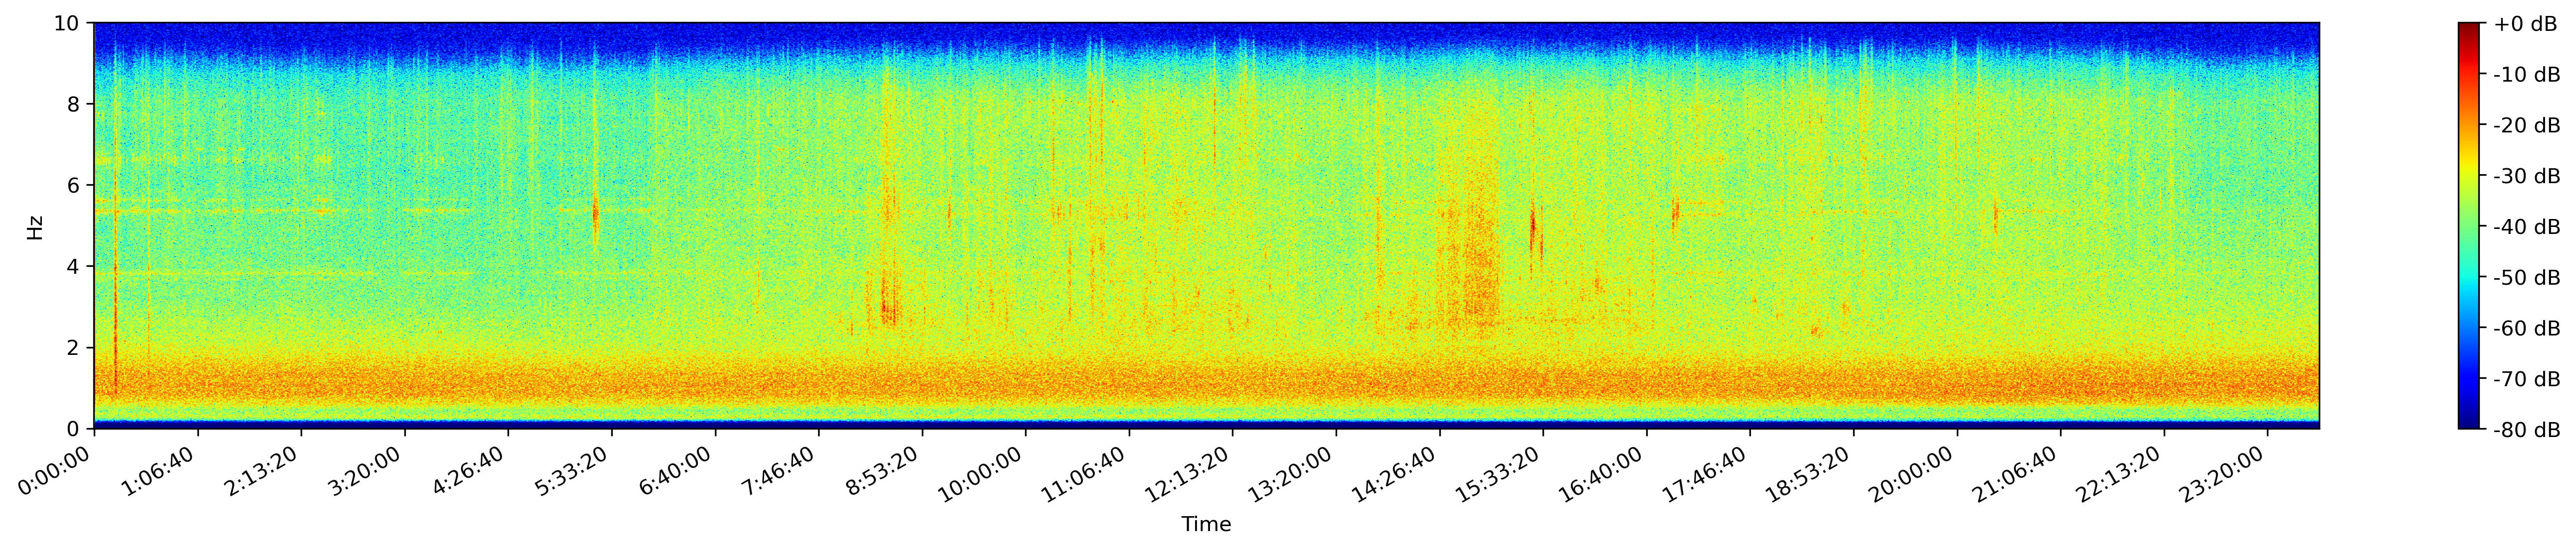Click the -30 dB colorbar label
2576x550 pixels.
tap(2527, 177)
